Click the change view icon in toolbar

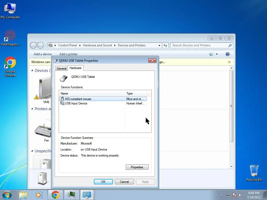[211, 54]
